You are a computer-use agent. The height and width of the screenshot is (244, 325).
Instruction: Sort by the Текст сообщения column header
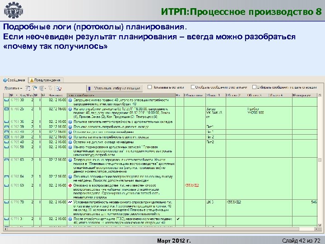(x=121, y=95)
